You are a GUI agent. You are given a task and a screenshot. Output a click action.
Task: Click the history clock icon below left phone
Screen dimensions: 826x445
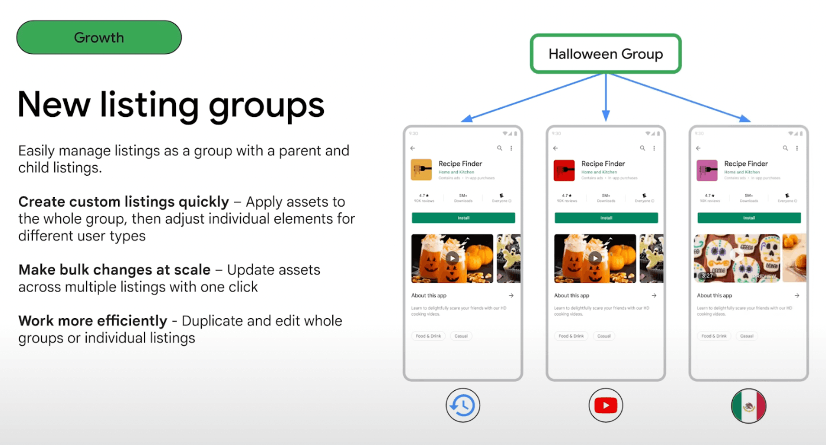(463, 405)
